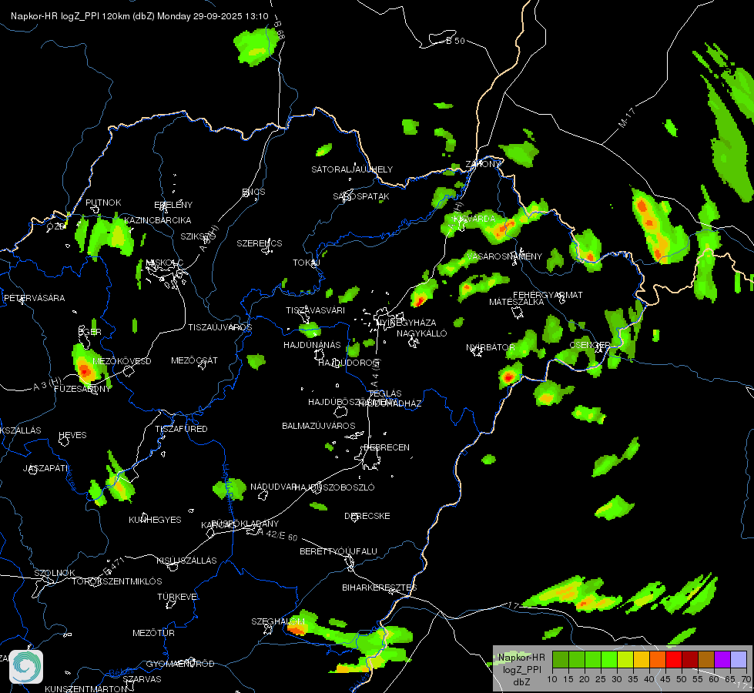Click the NADUDVAR town label

point(273,487)
